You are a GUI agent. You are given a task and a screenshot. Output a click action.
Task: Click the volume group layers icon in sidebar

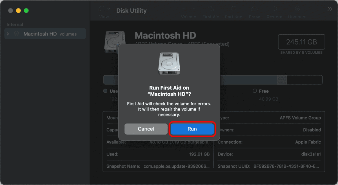point(16,34)
